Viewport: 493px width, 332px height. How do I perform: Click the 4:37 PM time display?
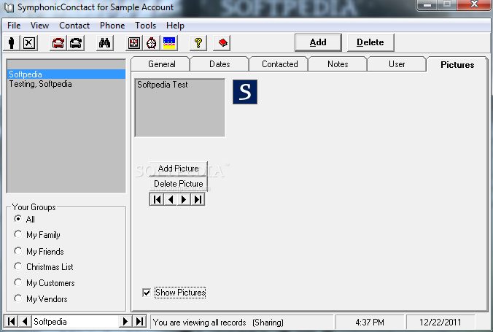point(370,323)
